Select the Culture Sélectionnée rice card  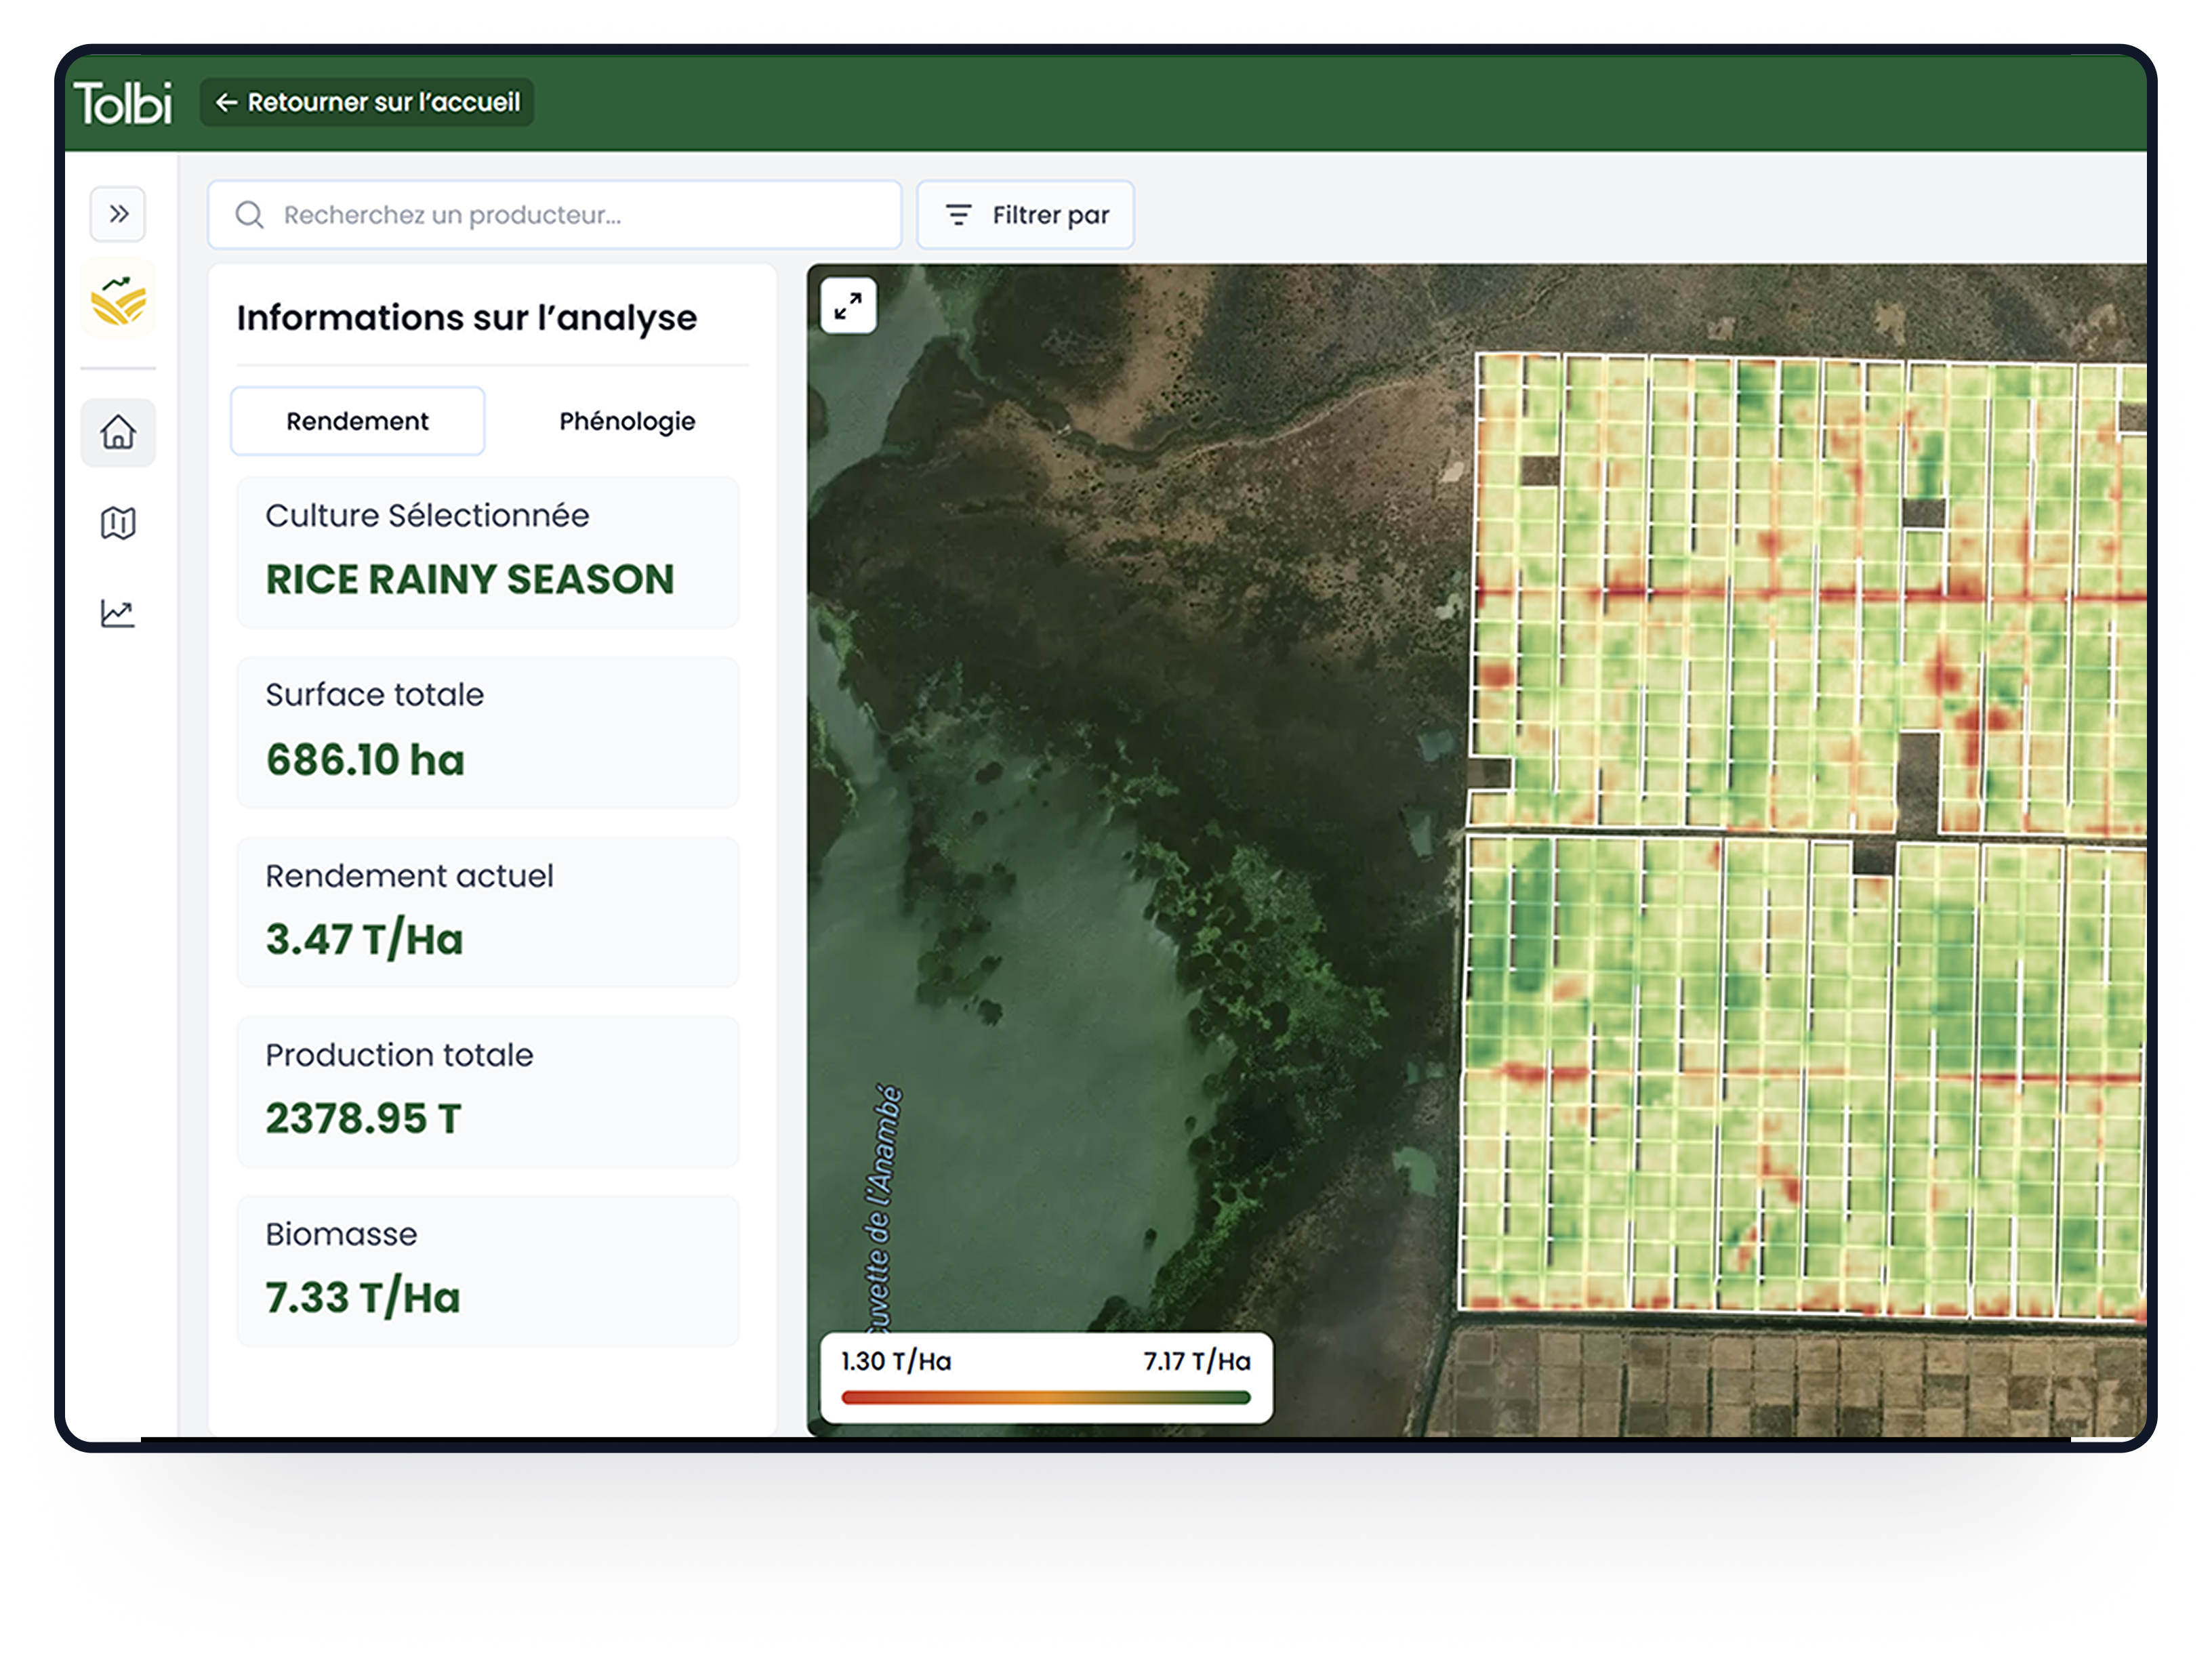coord(488,551)
